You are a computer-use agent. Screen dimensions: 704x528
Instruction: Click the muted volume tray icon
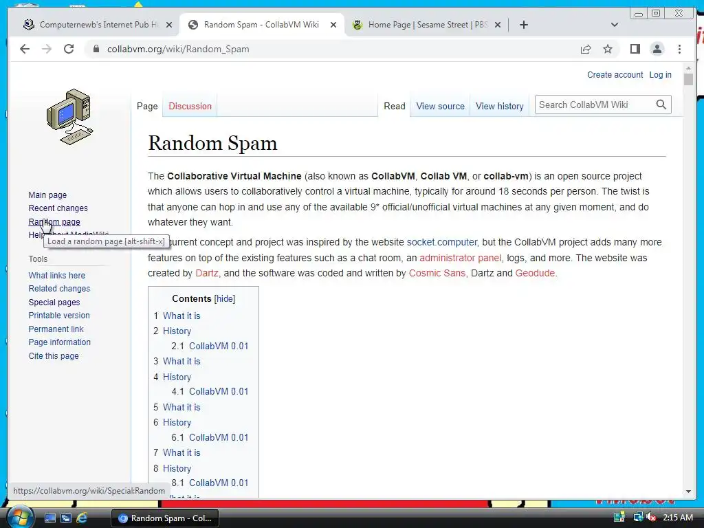[650, 517]
